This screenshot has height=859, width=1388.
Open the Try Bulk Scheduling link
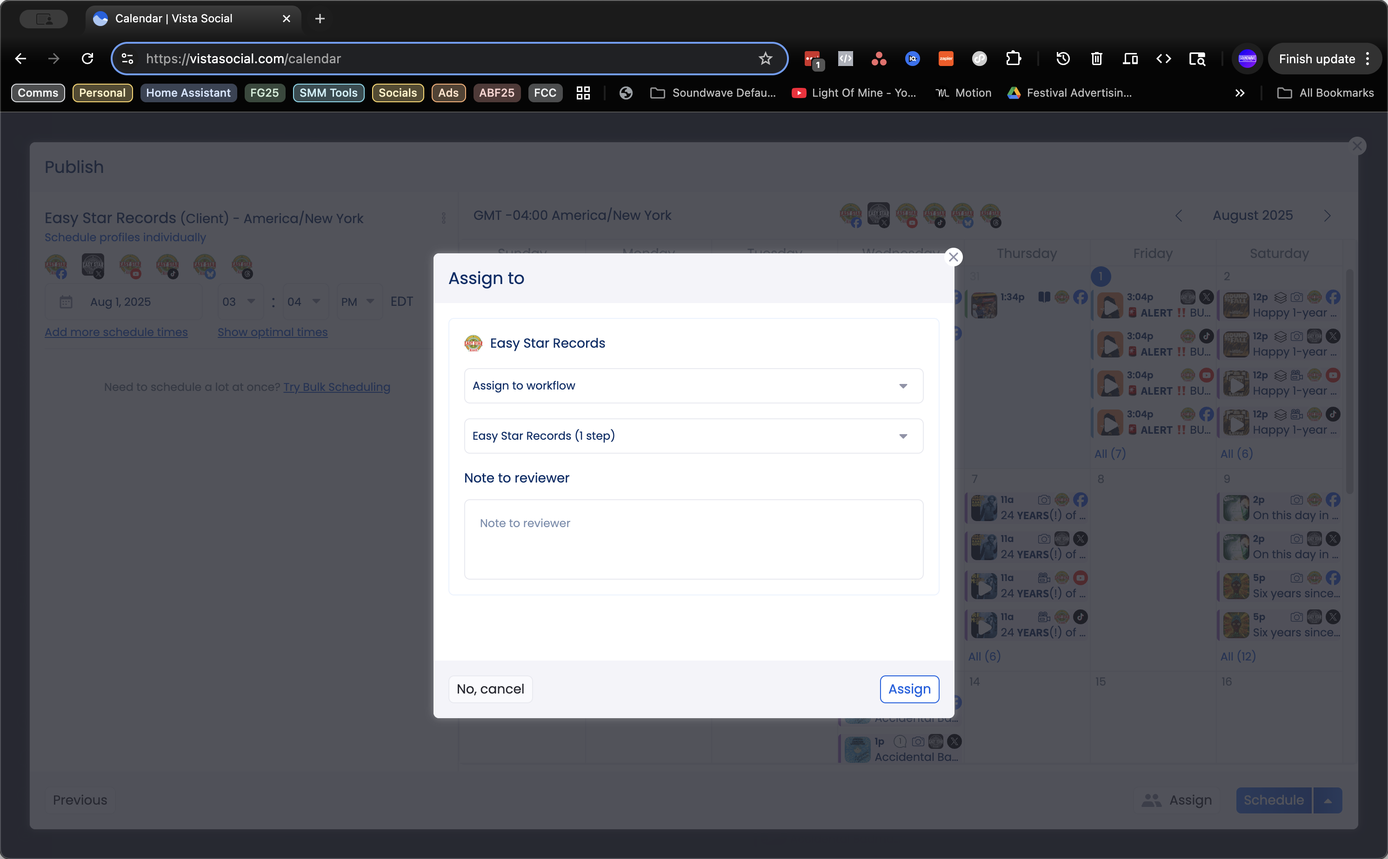coord(336,387)
